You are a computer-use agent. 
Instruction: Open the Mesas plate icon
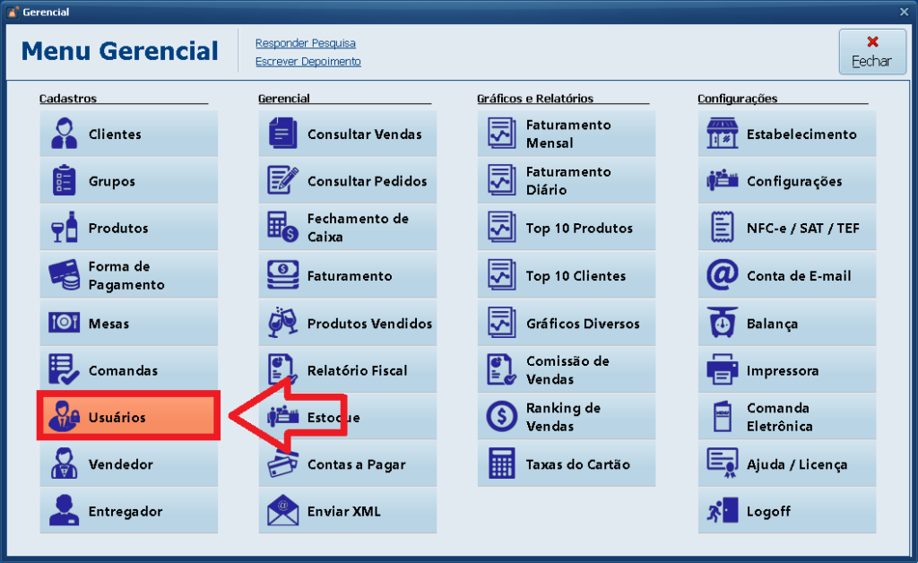click(64, 323)
